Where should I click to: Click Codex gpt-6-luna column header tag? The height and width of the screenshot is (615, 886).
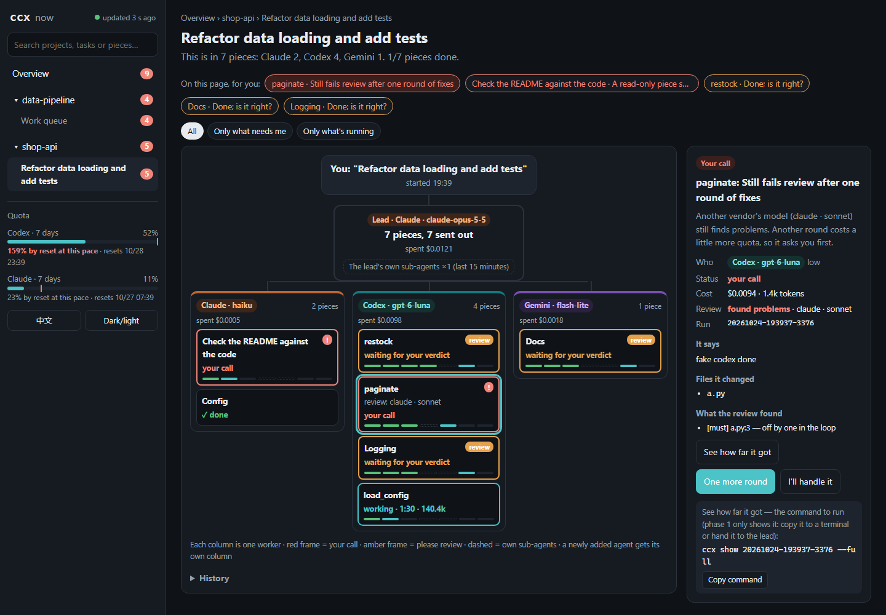click(396, 305)
